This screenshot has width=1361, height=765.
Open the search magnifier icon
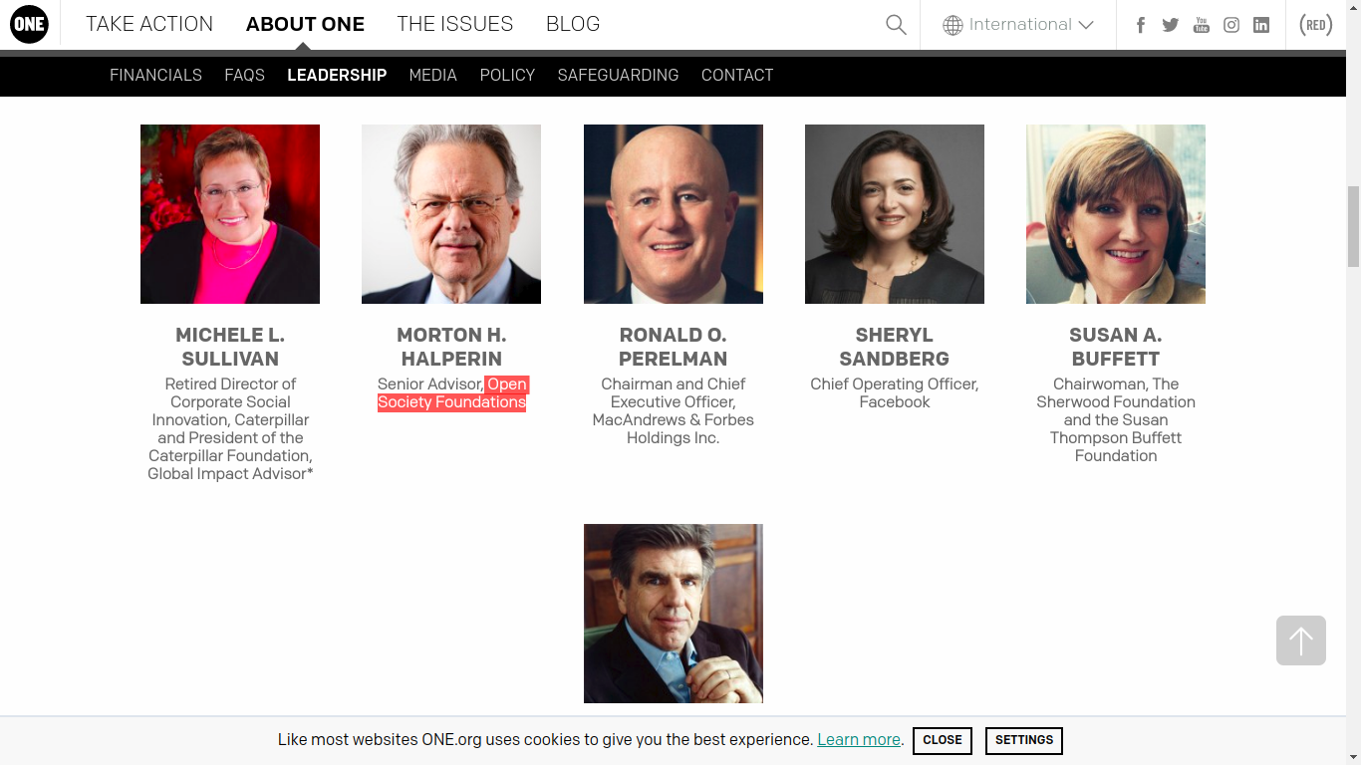(896, 25)
